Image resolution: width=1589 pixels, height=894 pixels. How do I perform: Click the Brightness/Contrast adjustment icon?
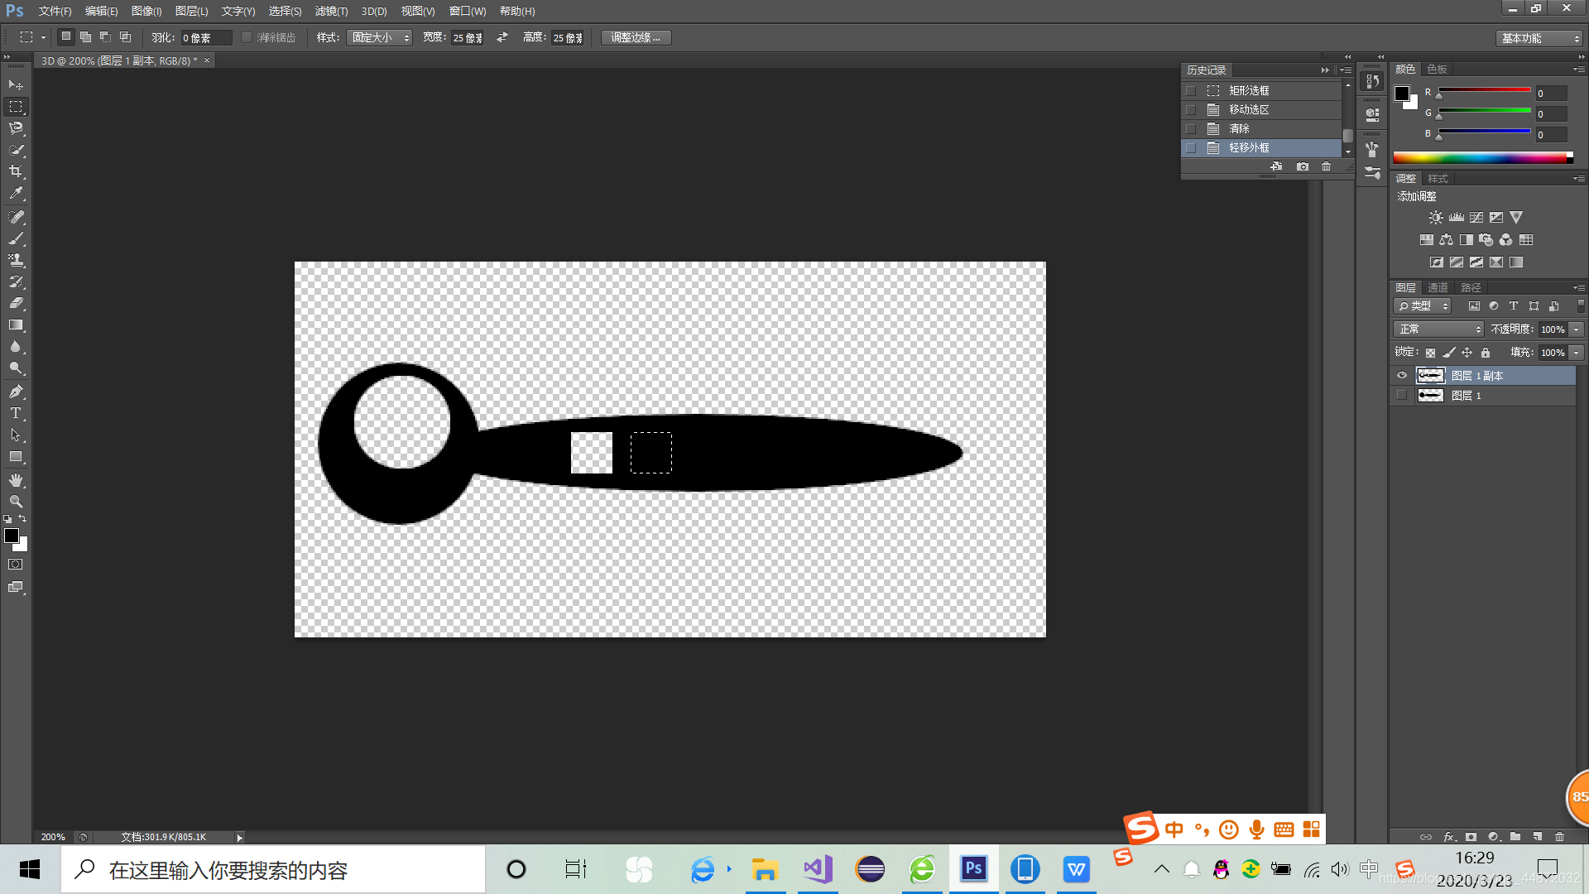pos(1436,218)
